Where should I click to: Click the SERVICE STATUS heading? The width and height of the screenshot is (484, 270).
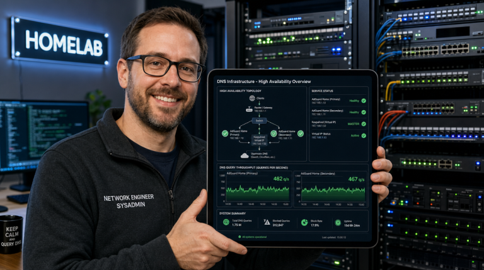click(x=322, y=91)
